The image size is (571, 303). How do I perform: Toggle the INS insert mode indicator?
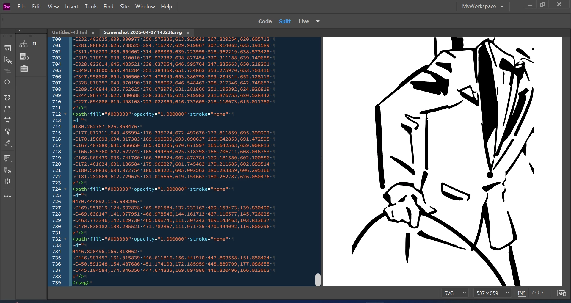click(x=521, y=293)
